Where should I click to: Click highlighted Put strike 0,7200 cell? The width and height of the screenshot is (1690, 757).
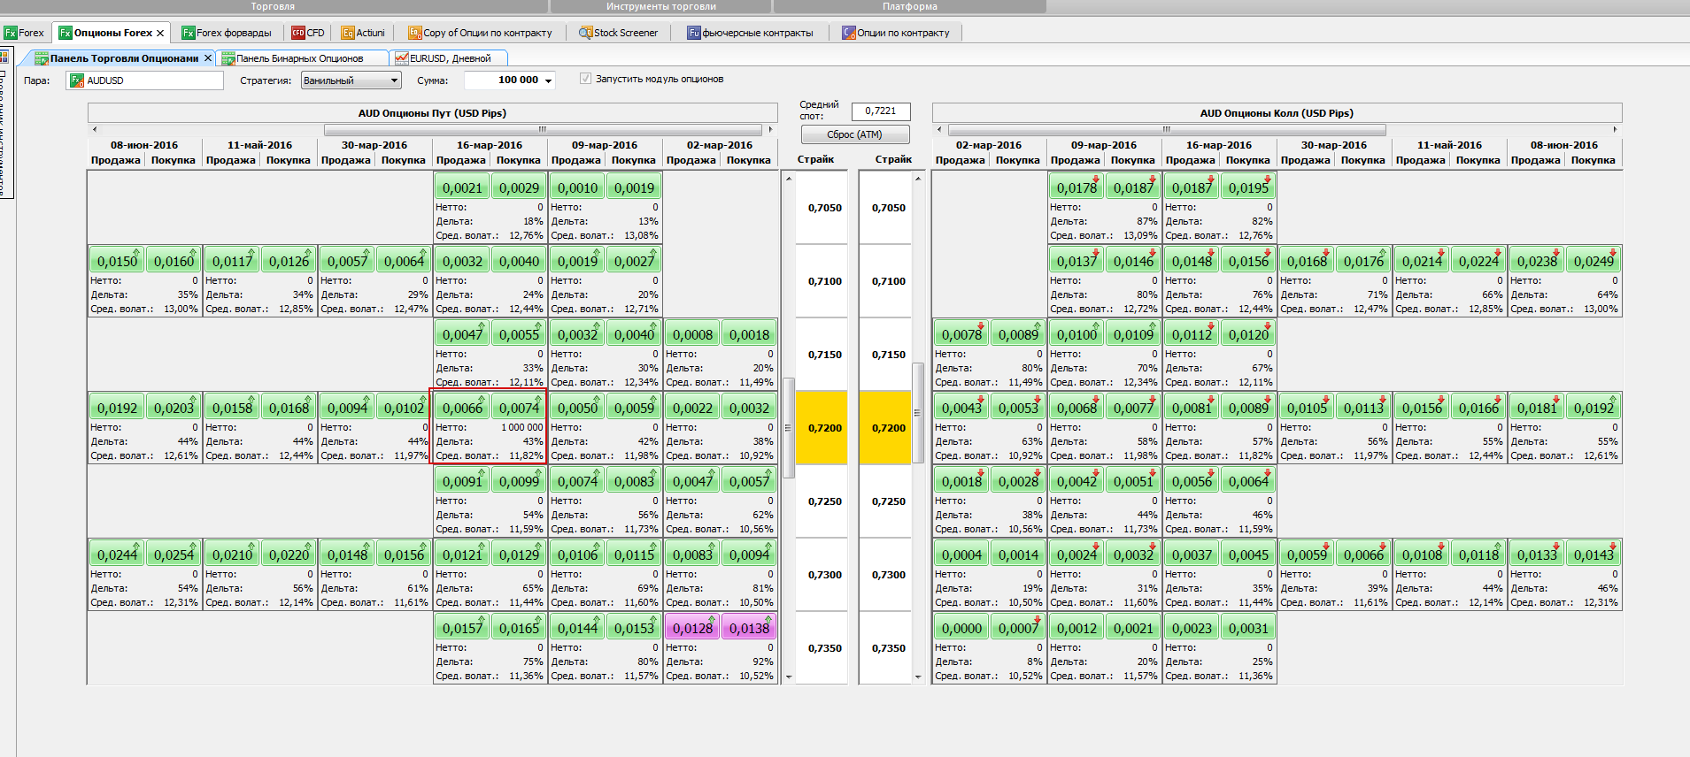(x=822, y=428)
